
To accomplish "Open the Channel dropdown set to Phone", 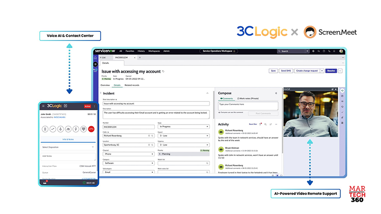I will (x=129, y=154).
